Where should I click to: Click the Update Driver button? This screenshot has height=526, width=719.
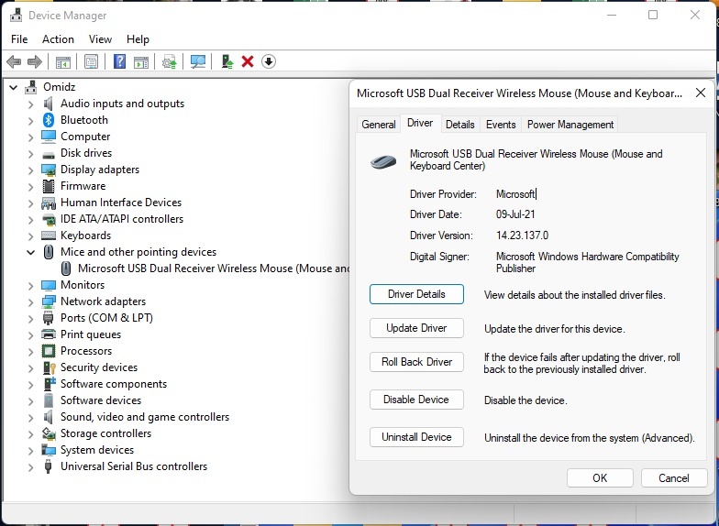click(x=416, y=328)
